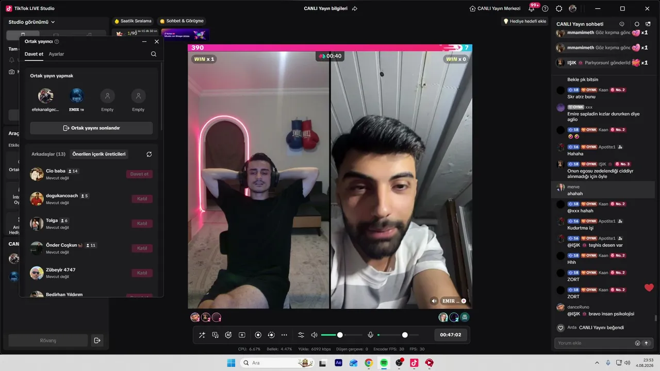Screen dimensions: 660x371
Task: Open the Ortak yayıncı help icon
Action: [x=57, y=42]
